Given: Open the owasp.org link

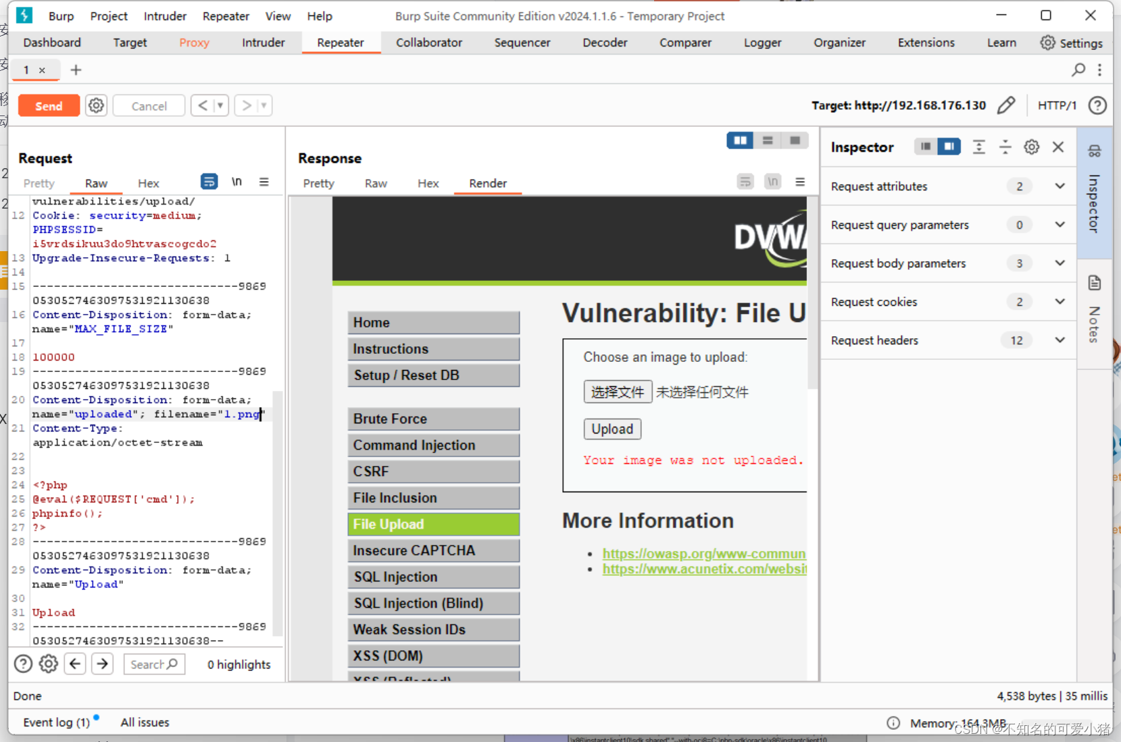Looking at the screenshot, I should coord(704,554).
